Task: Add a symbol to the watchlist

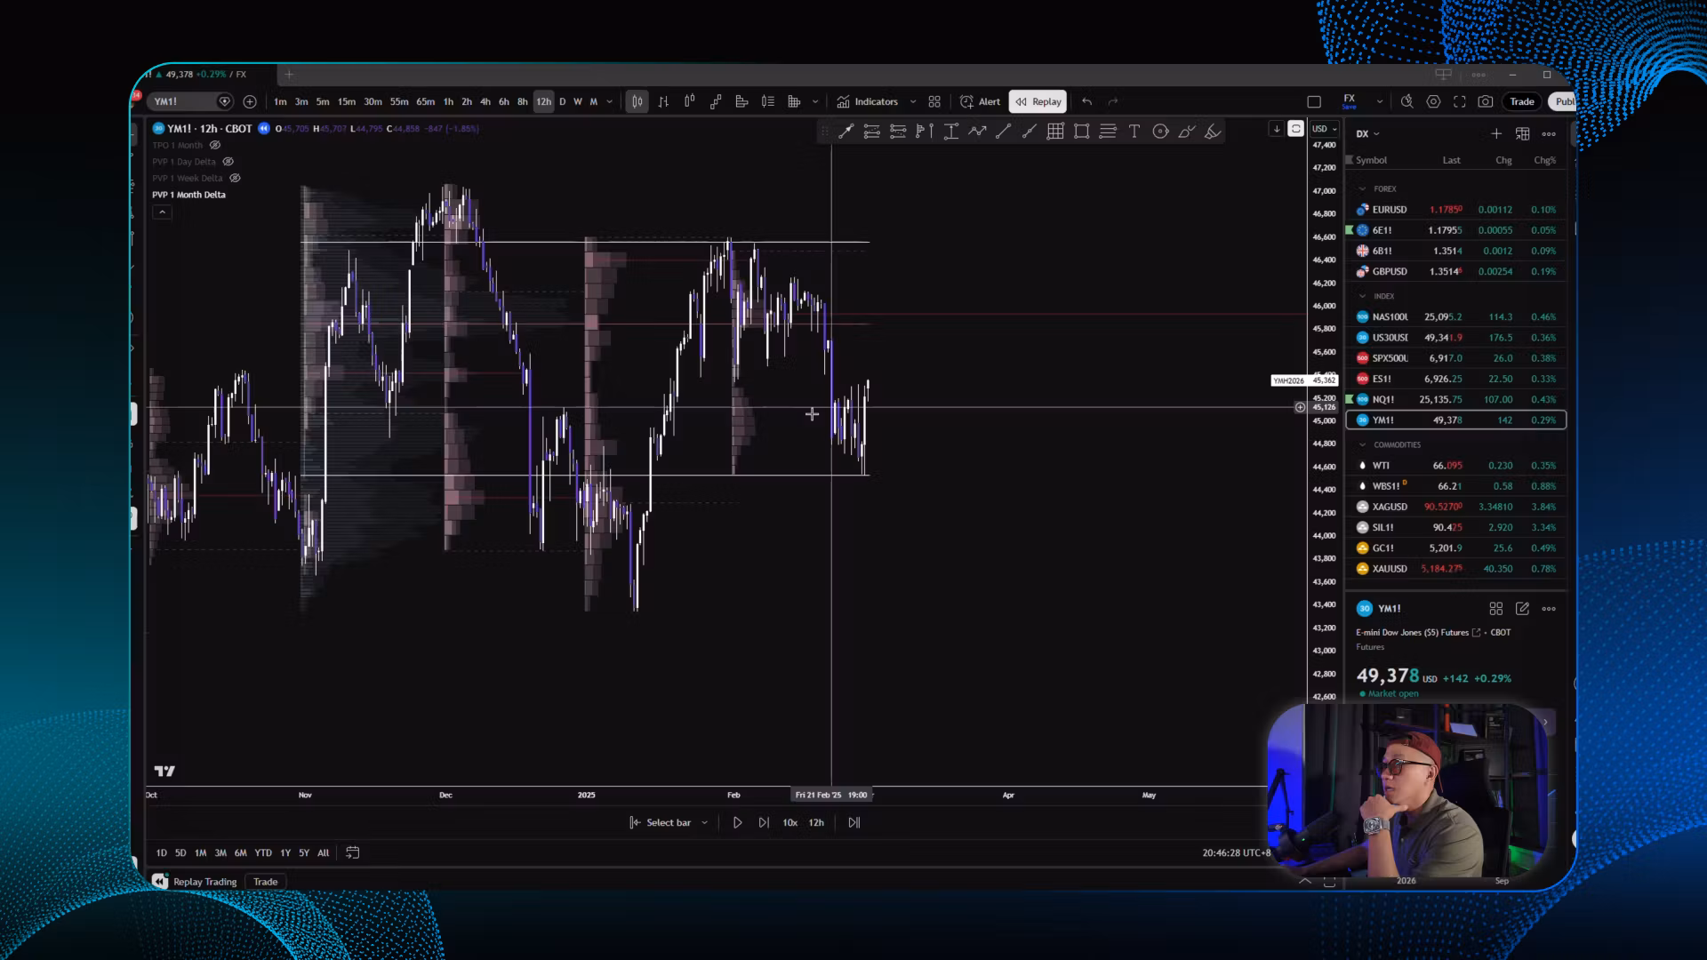Action: pos(1496,133)
